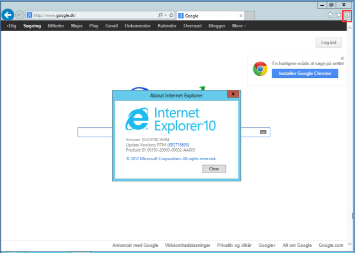
Task: Minimize the Internet Explorer window
Action: click(x=322, y=5)
